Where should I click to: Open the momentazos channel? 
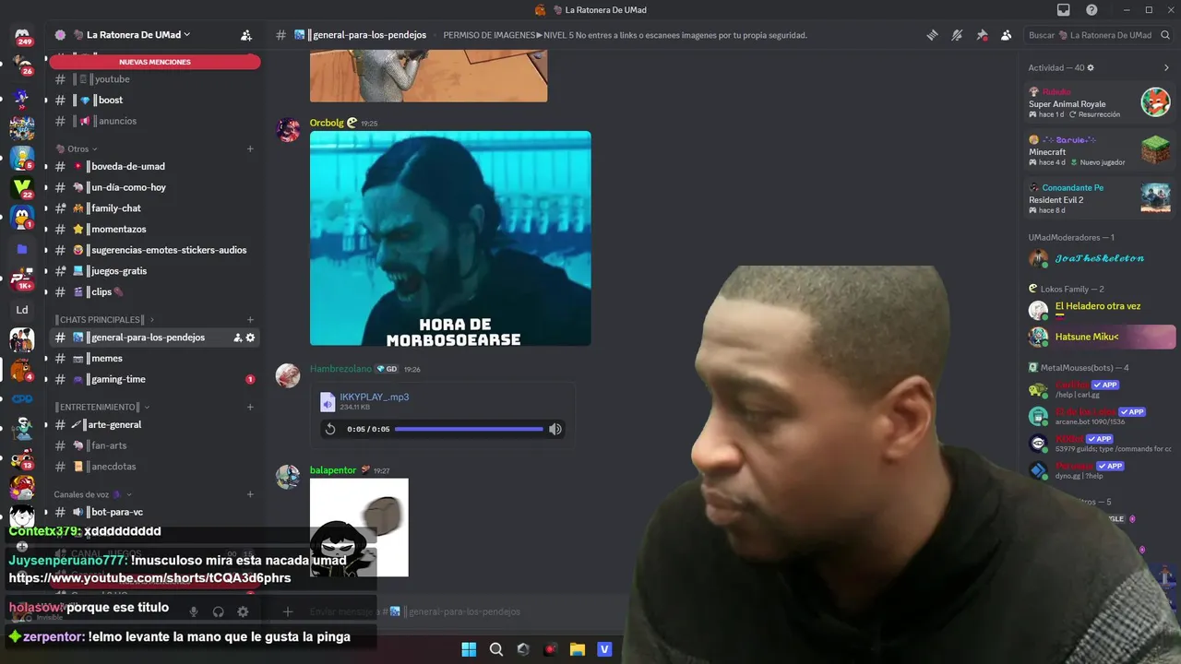pos(153,229)
